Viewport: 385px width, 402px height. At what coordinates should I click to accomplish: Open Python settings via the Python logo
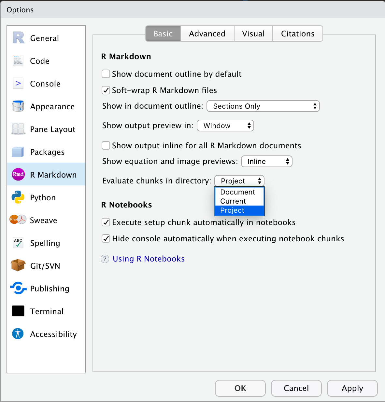pyautogui.click(x=18, y=197)
